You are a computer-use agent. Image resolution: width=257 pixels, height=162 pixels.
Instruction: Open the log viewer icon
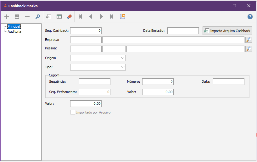122,17
